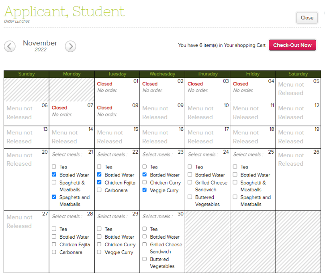Uncheck Bottled Water on Monday the 21st
The image size is (325, 276).
(x=54, y=175)
